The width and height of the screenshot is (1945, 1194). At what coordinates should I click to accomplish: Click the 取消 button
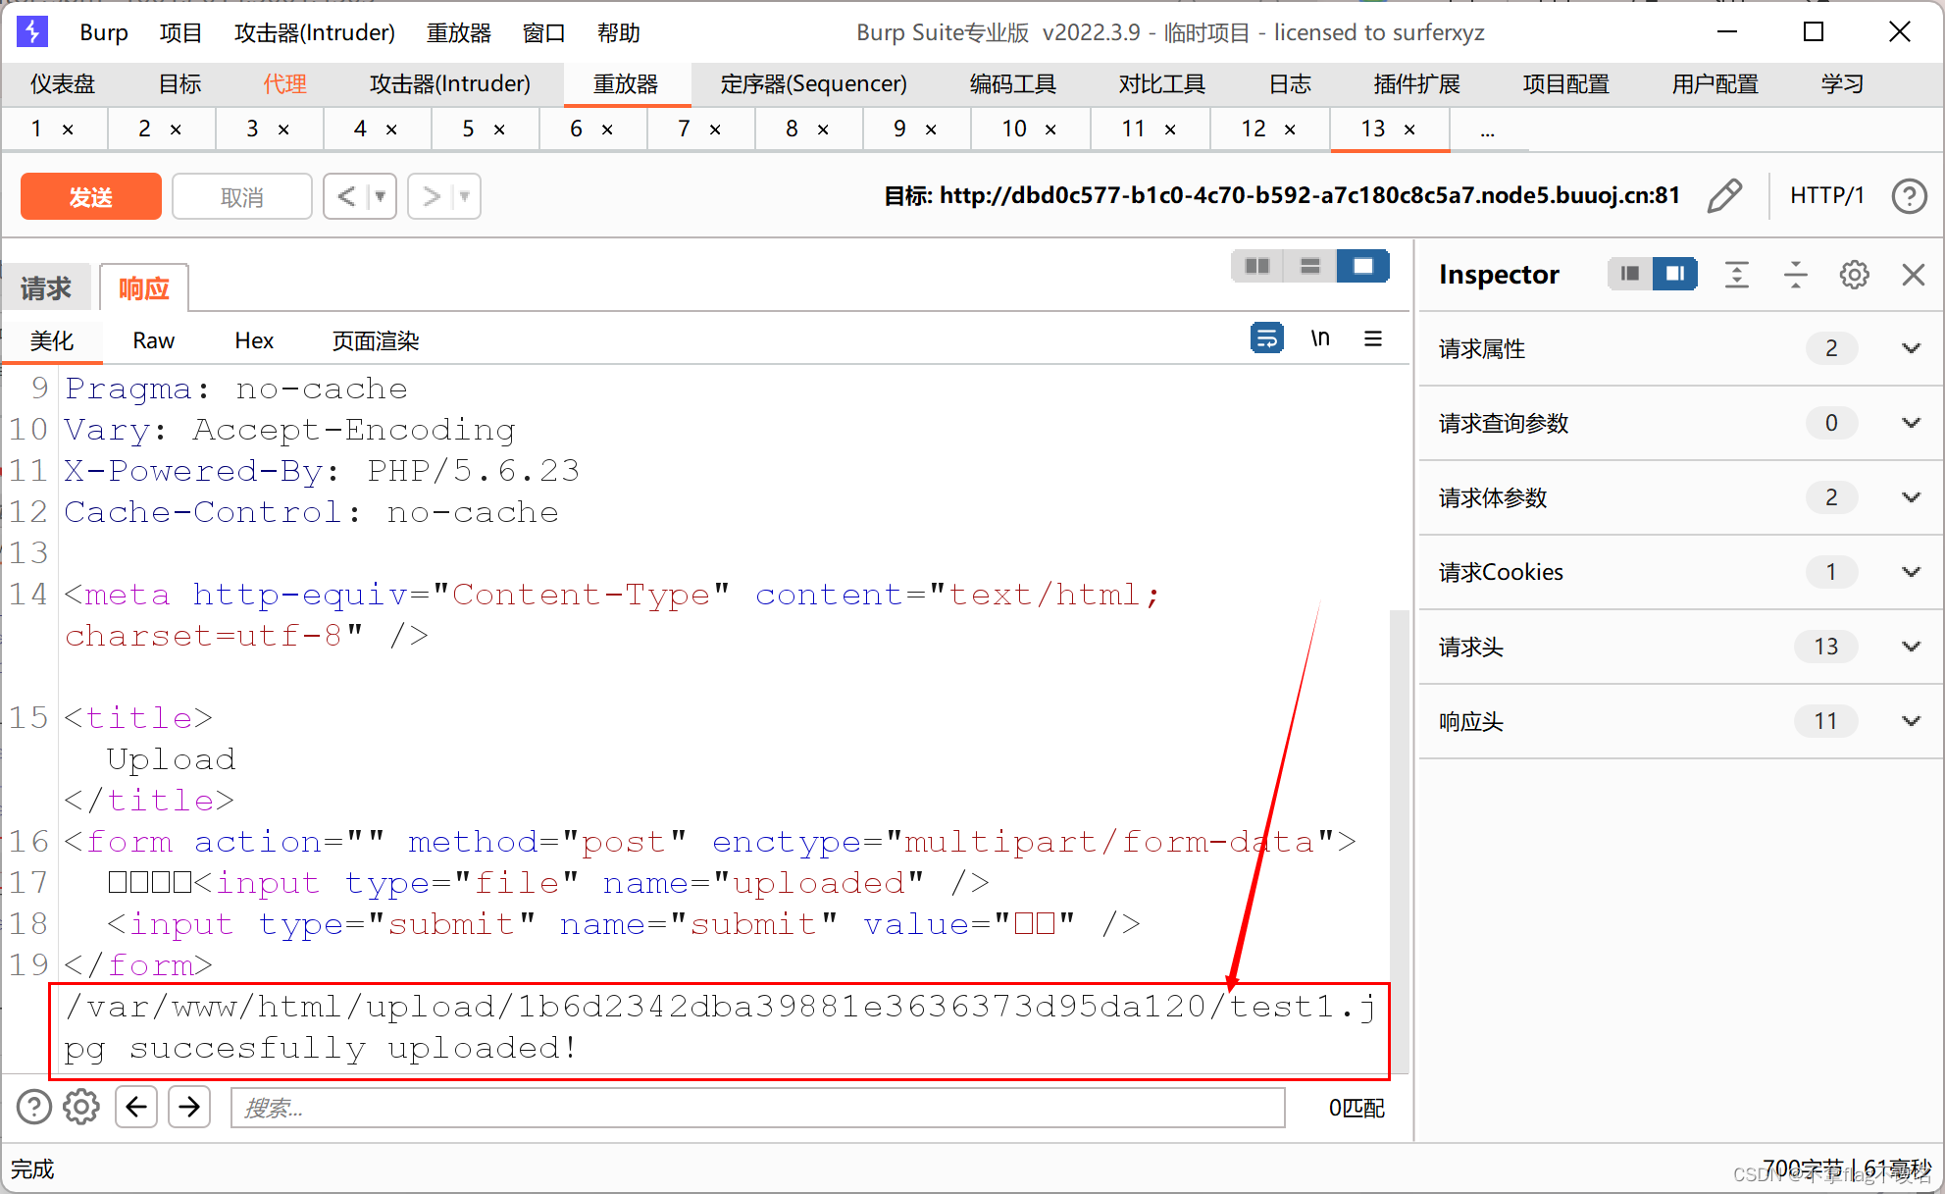point(241,195)
